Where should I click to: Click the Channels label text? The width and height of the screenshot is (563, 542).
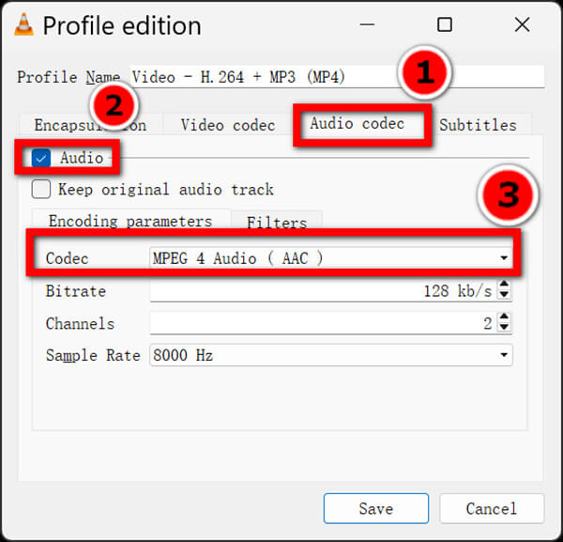coord(80,323)
